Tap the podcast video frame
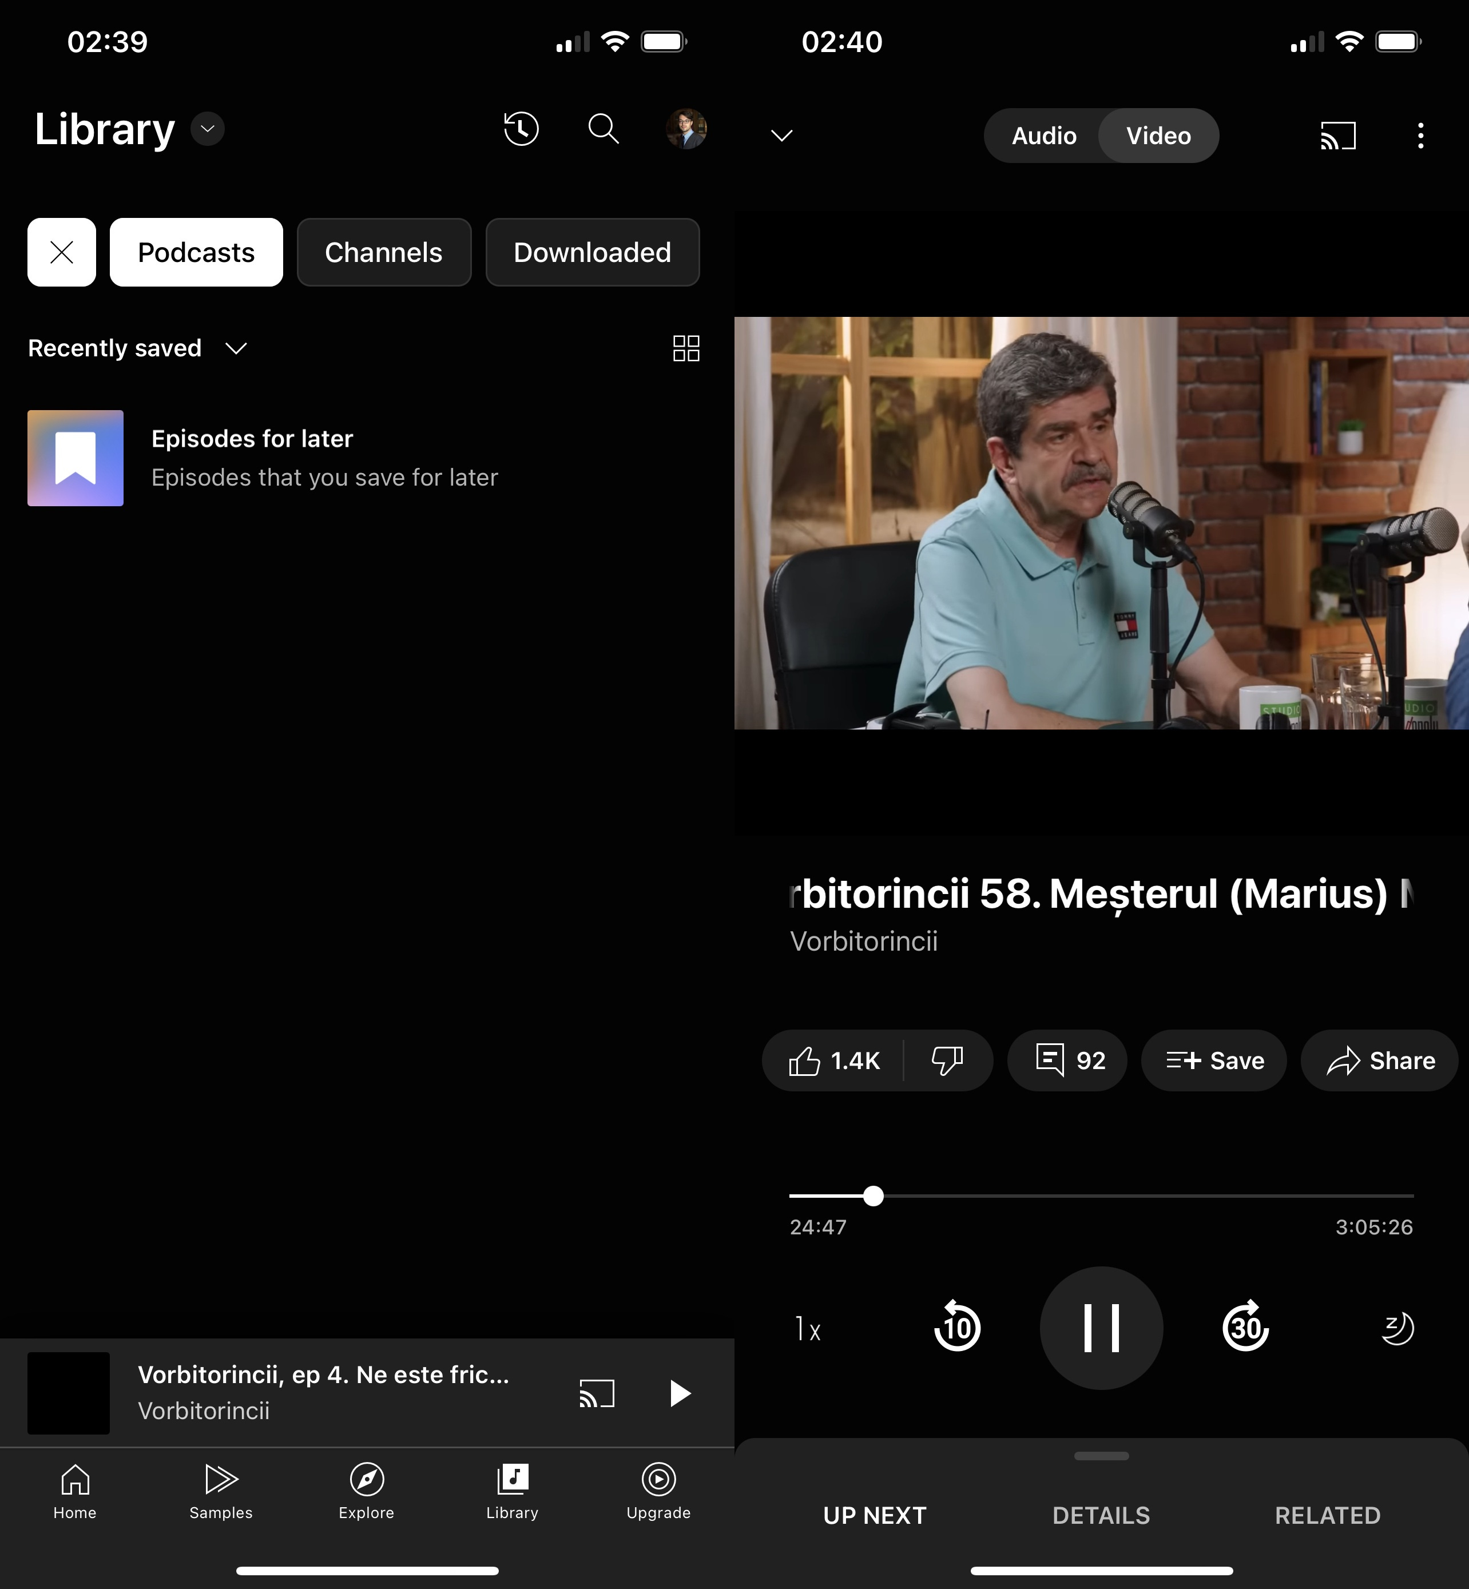The height and width of the screenshot is (1589, 1469). (1102, 523)
